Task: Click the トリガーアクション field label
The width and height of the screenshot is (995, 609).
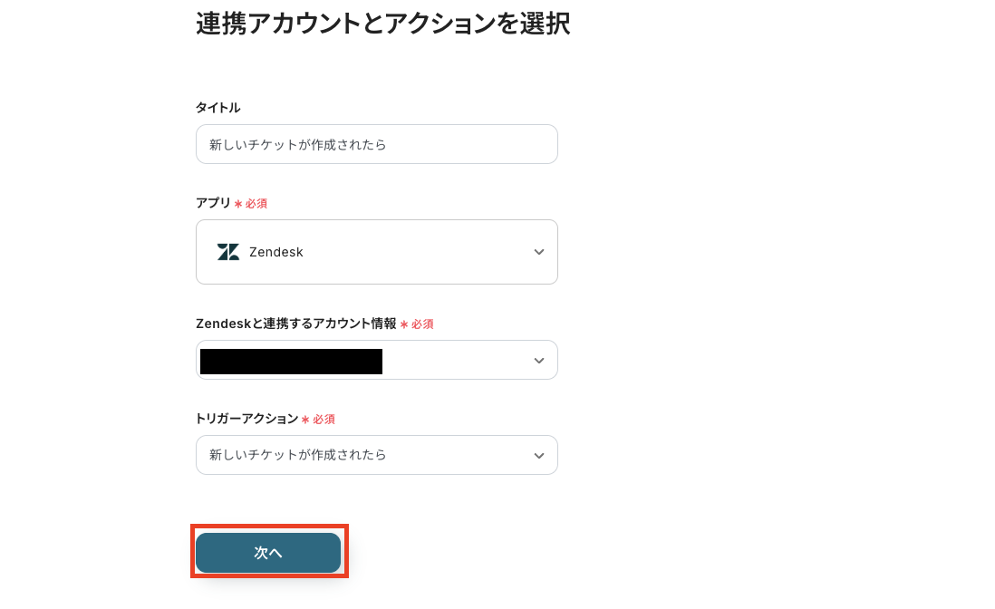Action: [246, 419]
